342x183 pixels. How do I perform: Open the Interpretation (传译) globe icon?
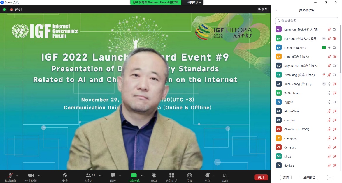click(190, 175)
